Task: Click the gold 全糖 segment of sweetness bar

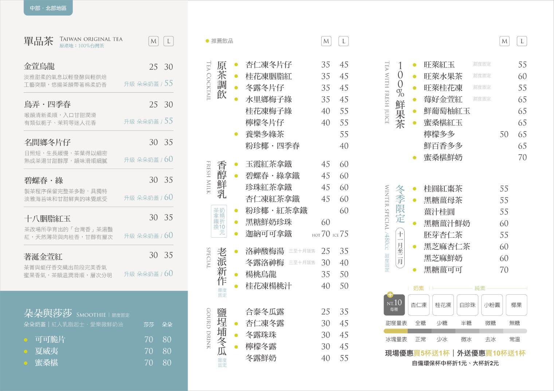Action: pyautogui.click(x=396, y=331)
